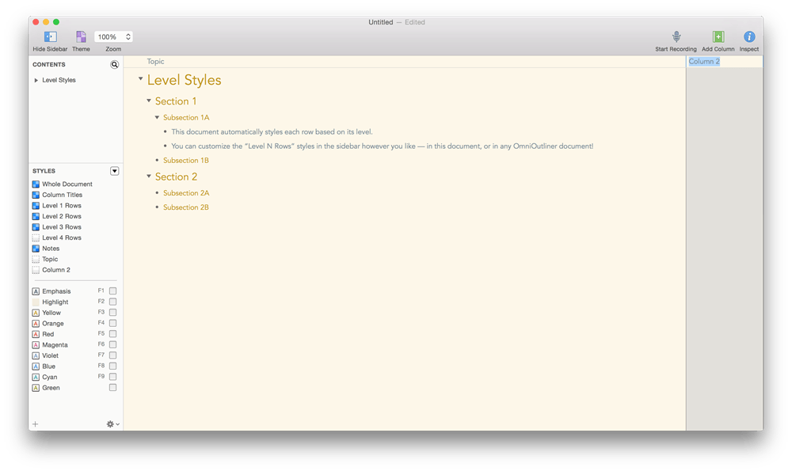Toggle the Green style checkbox

[112, 388]
